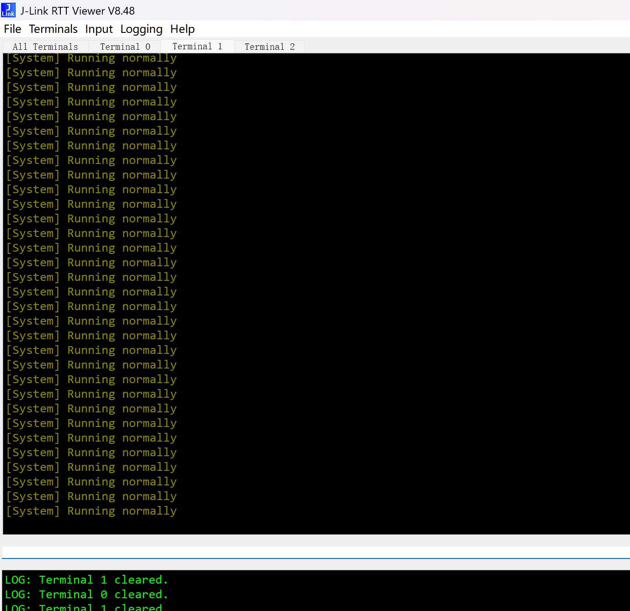Open the Logging menu

141,29
